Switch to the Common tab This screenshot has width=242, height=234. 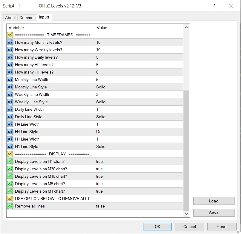point(27,18)
